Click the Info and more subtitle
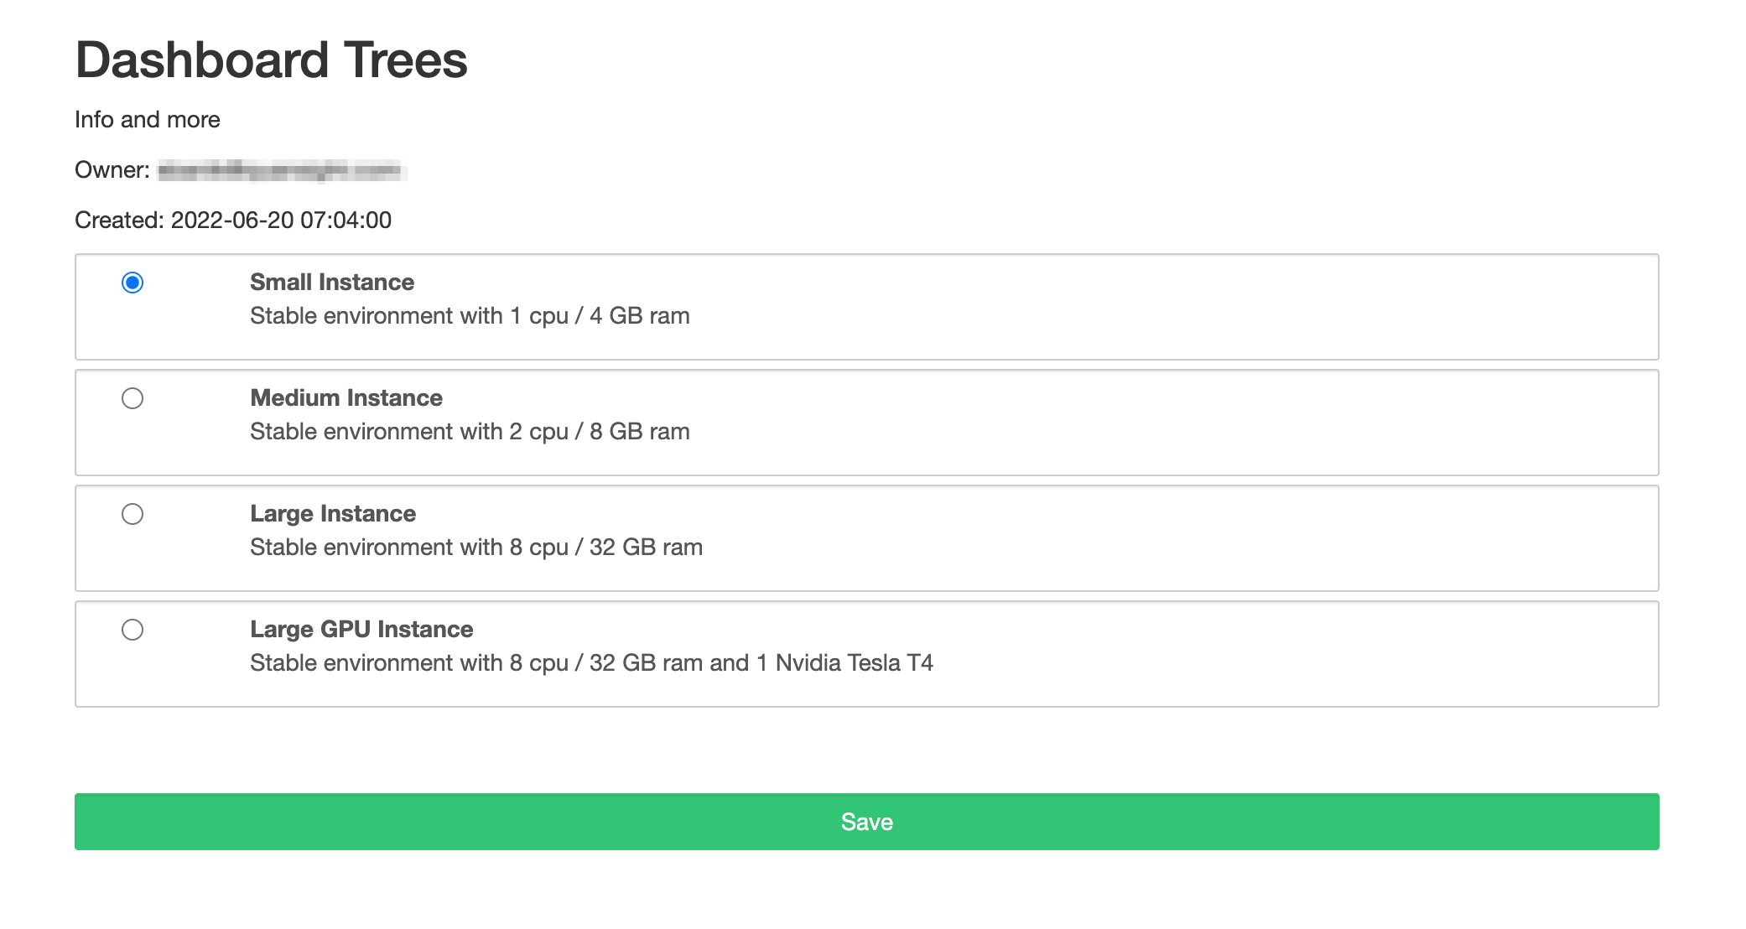 click(147, 119)
